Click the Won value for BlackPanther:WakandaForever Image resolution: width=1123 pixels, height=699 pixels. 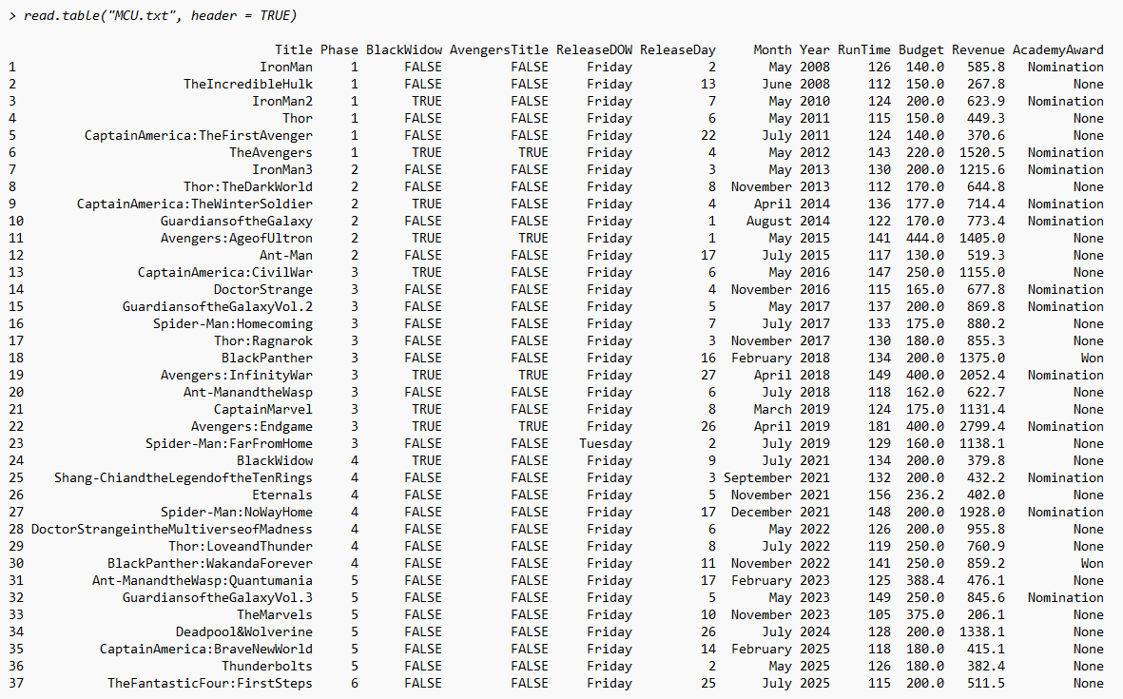pyautogui.click(x=1091, y=563)
